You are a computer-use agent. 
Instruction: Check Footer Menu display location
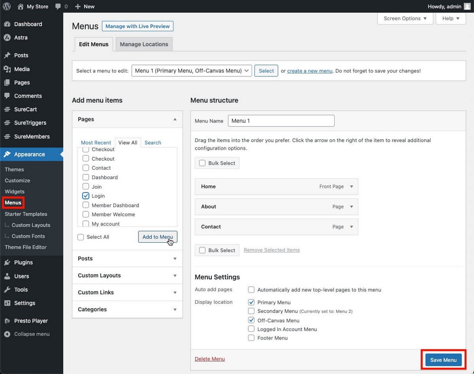pos(251,338)
